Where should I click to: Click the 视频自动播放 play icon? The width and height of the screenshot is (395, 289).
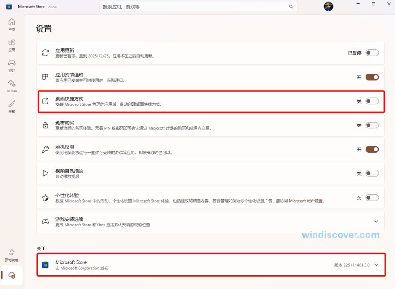click(45, 173)
